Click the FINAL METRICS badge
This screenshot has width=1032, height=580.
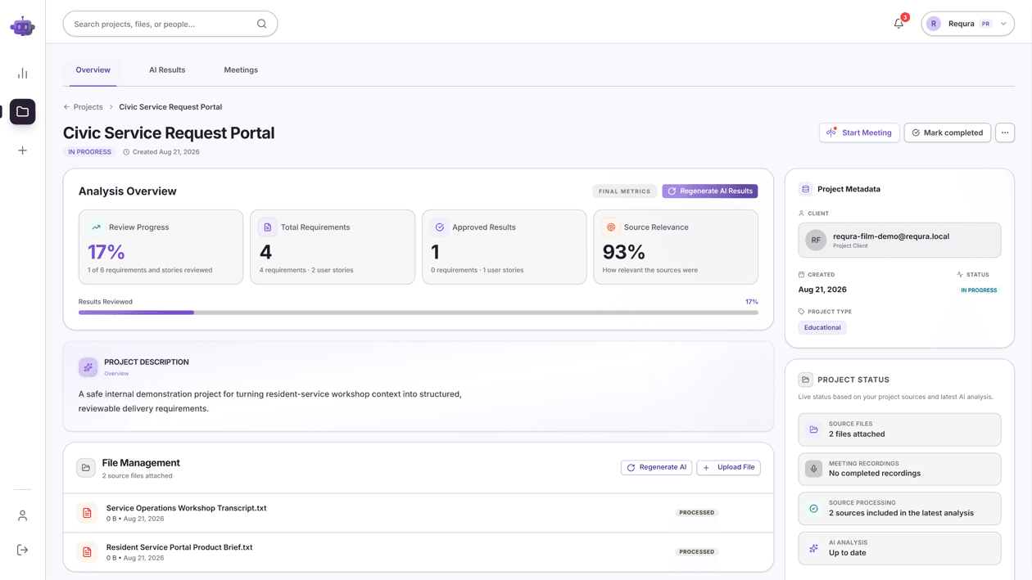(624, 191)
